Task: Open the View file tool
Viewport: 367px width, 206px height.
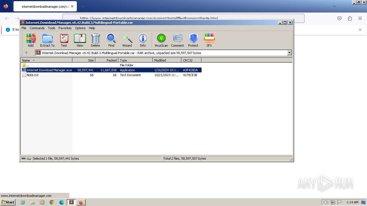Action: tap(80, 40)
